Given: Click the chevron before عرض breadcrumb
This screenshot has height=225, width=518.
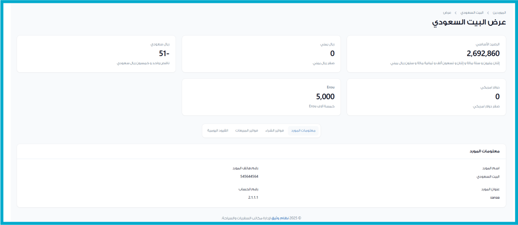Looking at the screenshot, I should (x=455, y=12).
